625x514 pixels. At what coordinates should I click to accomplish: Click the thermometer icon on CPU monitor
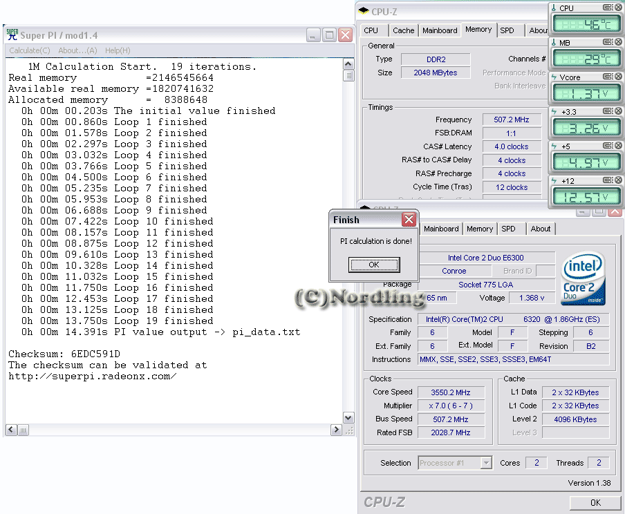click(554, 8)
